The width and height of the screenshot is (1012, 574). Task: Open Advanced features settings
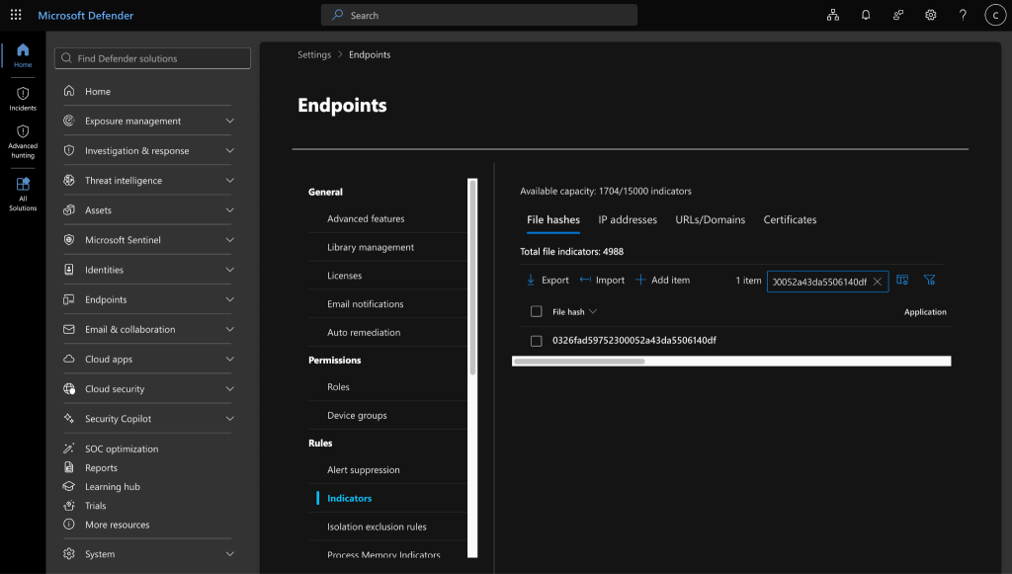coord(366,218)
